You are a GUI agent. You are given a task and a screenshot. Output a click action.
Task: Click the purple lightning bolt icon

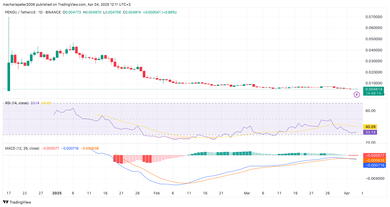tap(357, 94)
